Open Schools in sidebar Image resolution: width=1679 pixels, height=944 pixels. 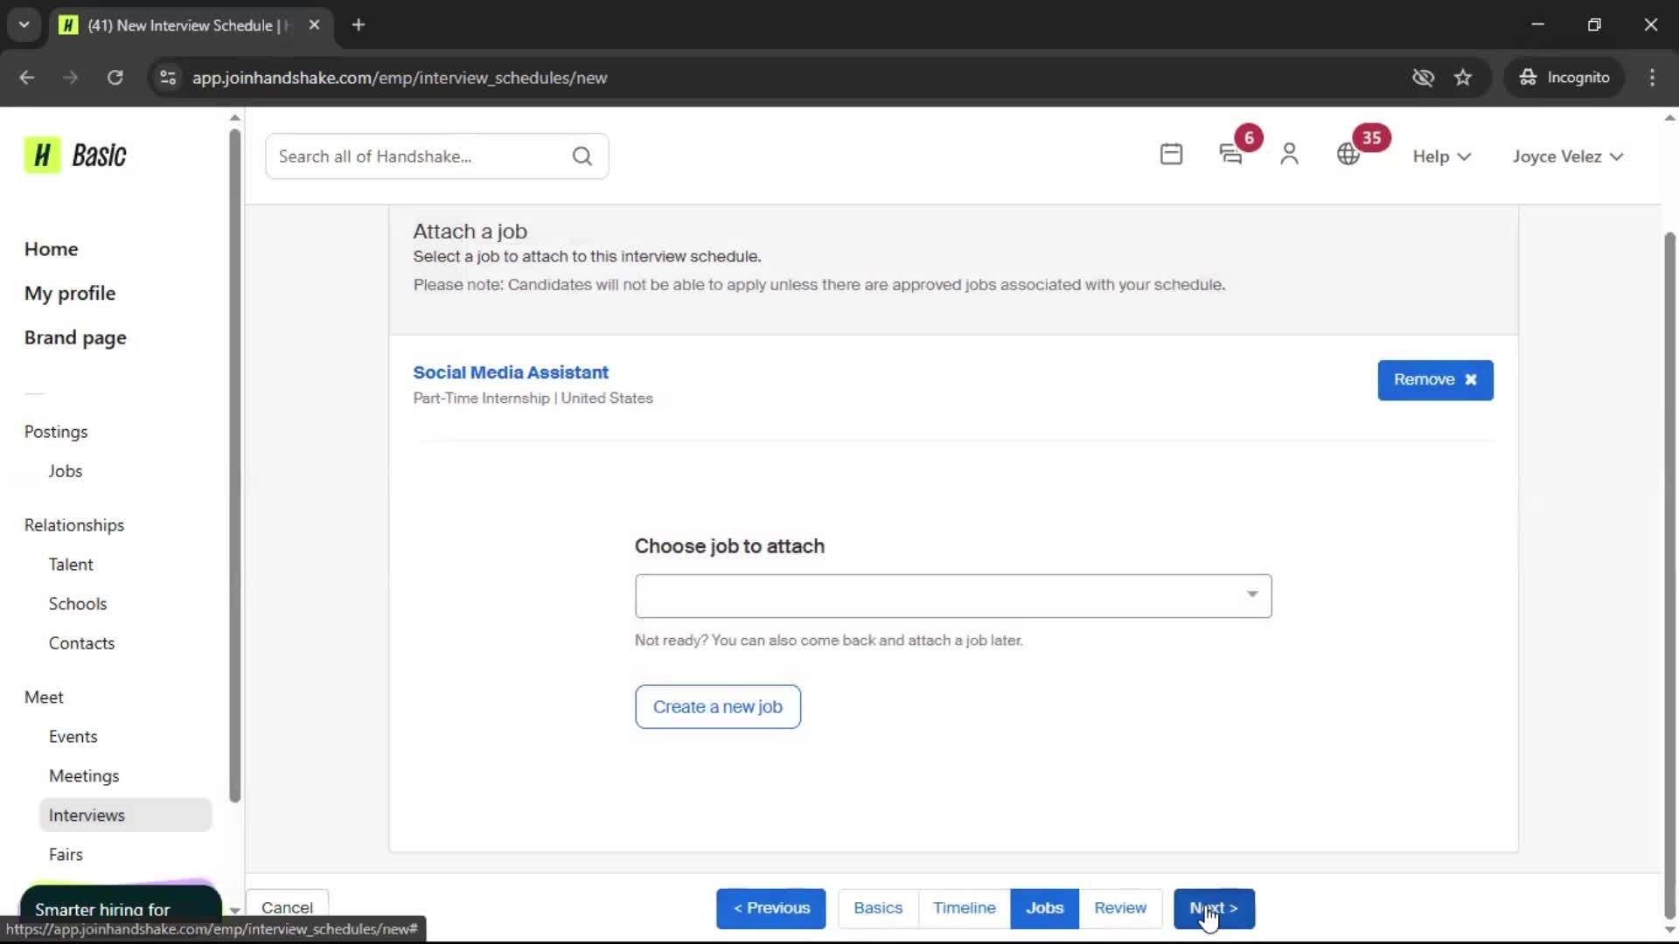[78, 604]
